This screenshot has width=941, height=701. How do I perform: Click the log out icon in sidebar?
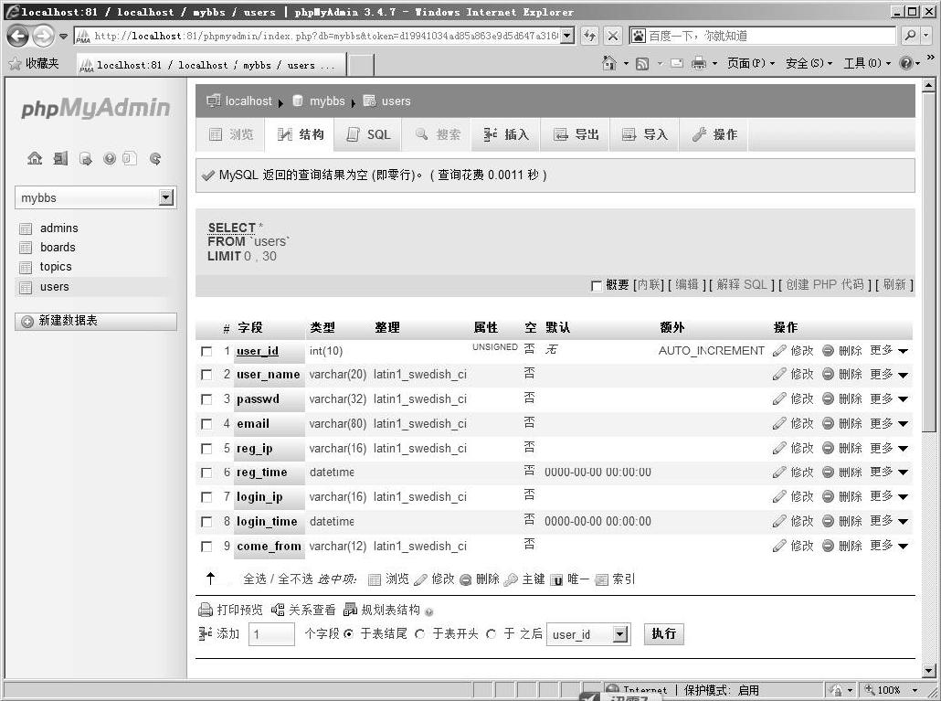point(60,158)
